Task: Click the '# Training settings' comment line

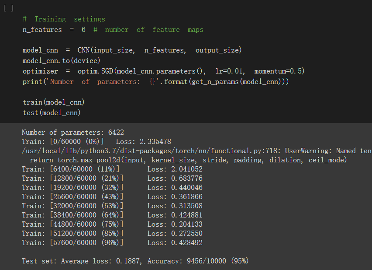Action: (x=64, y=19)
